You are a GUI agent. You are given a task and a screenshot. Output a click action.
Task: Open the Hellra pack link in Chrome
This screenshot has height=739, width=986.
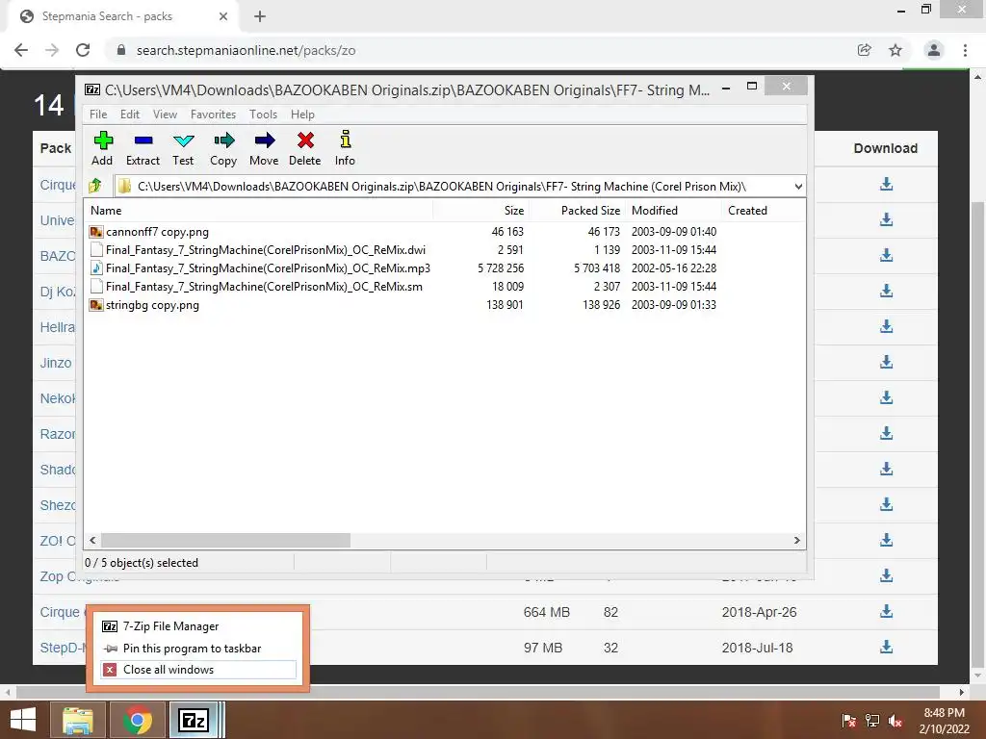click(x=57, y=327)
